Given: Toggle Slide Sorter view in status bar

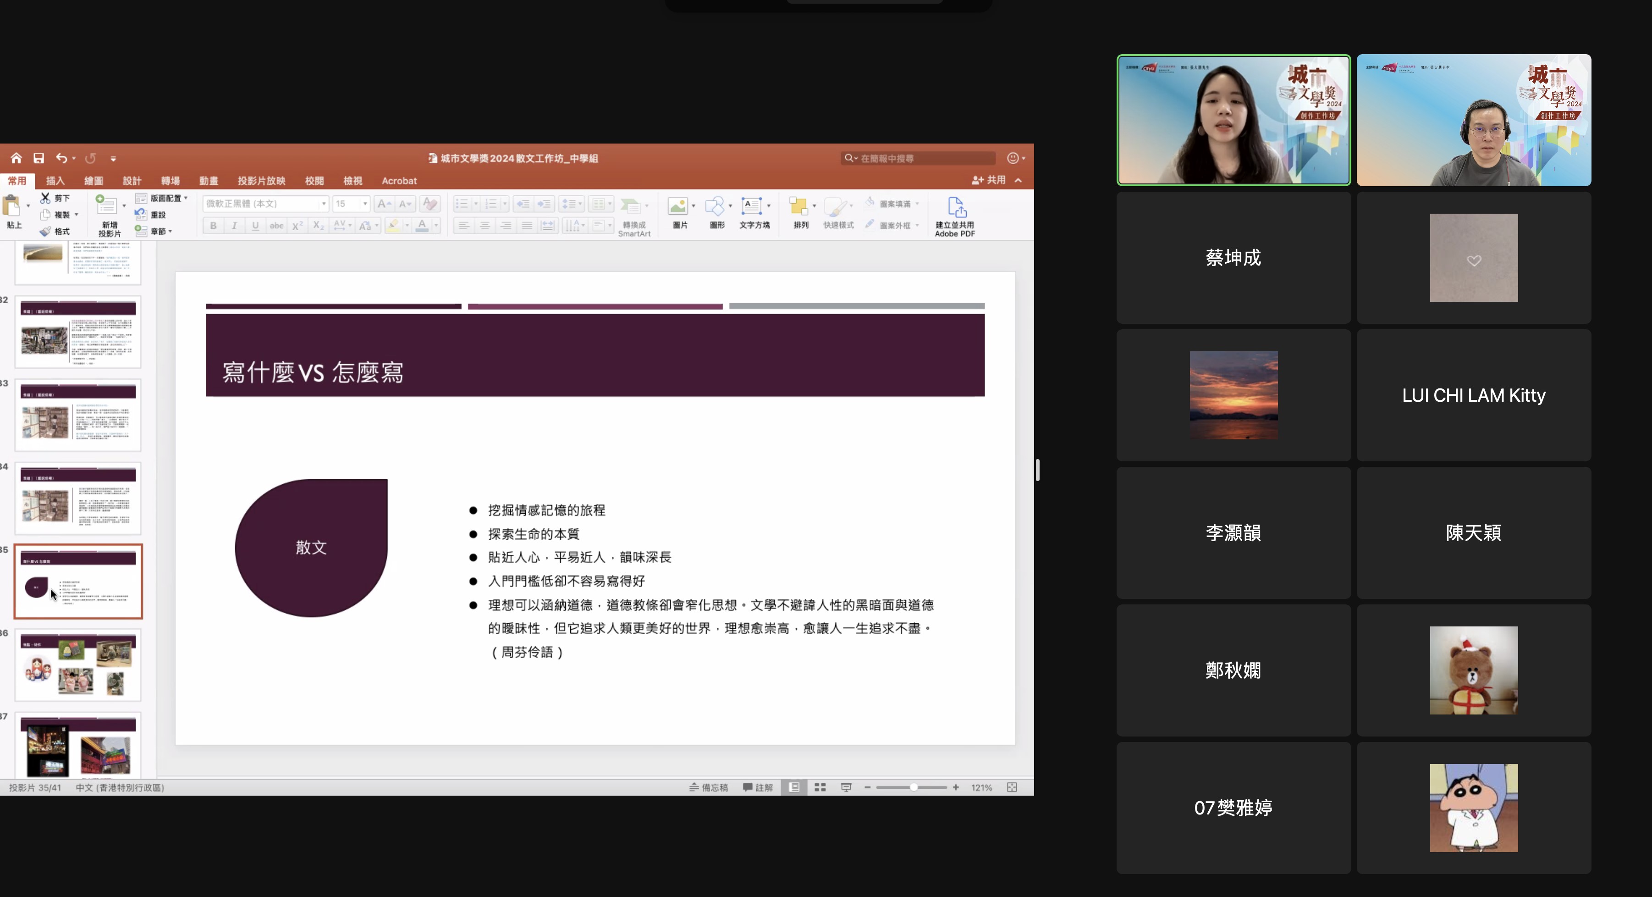Looking at the screenshot, I should click(820, 787).
